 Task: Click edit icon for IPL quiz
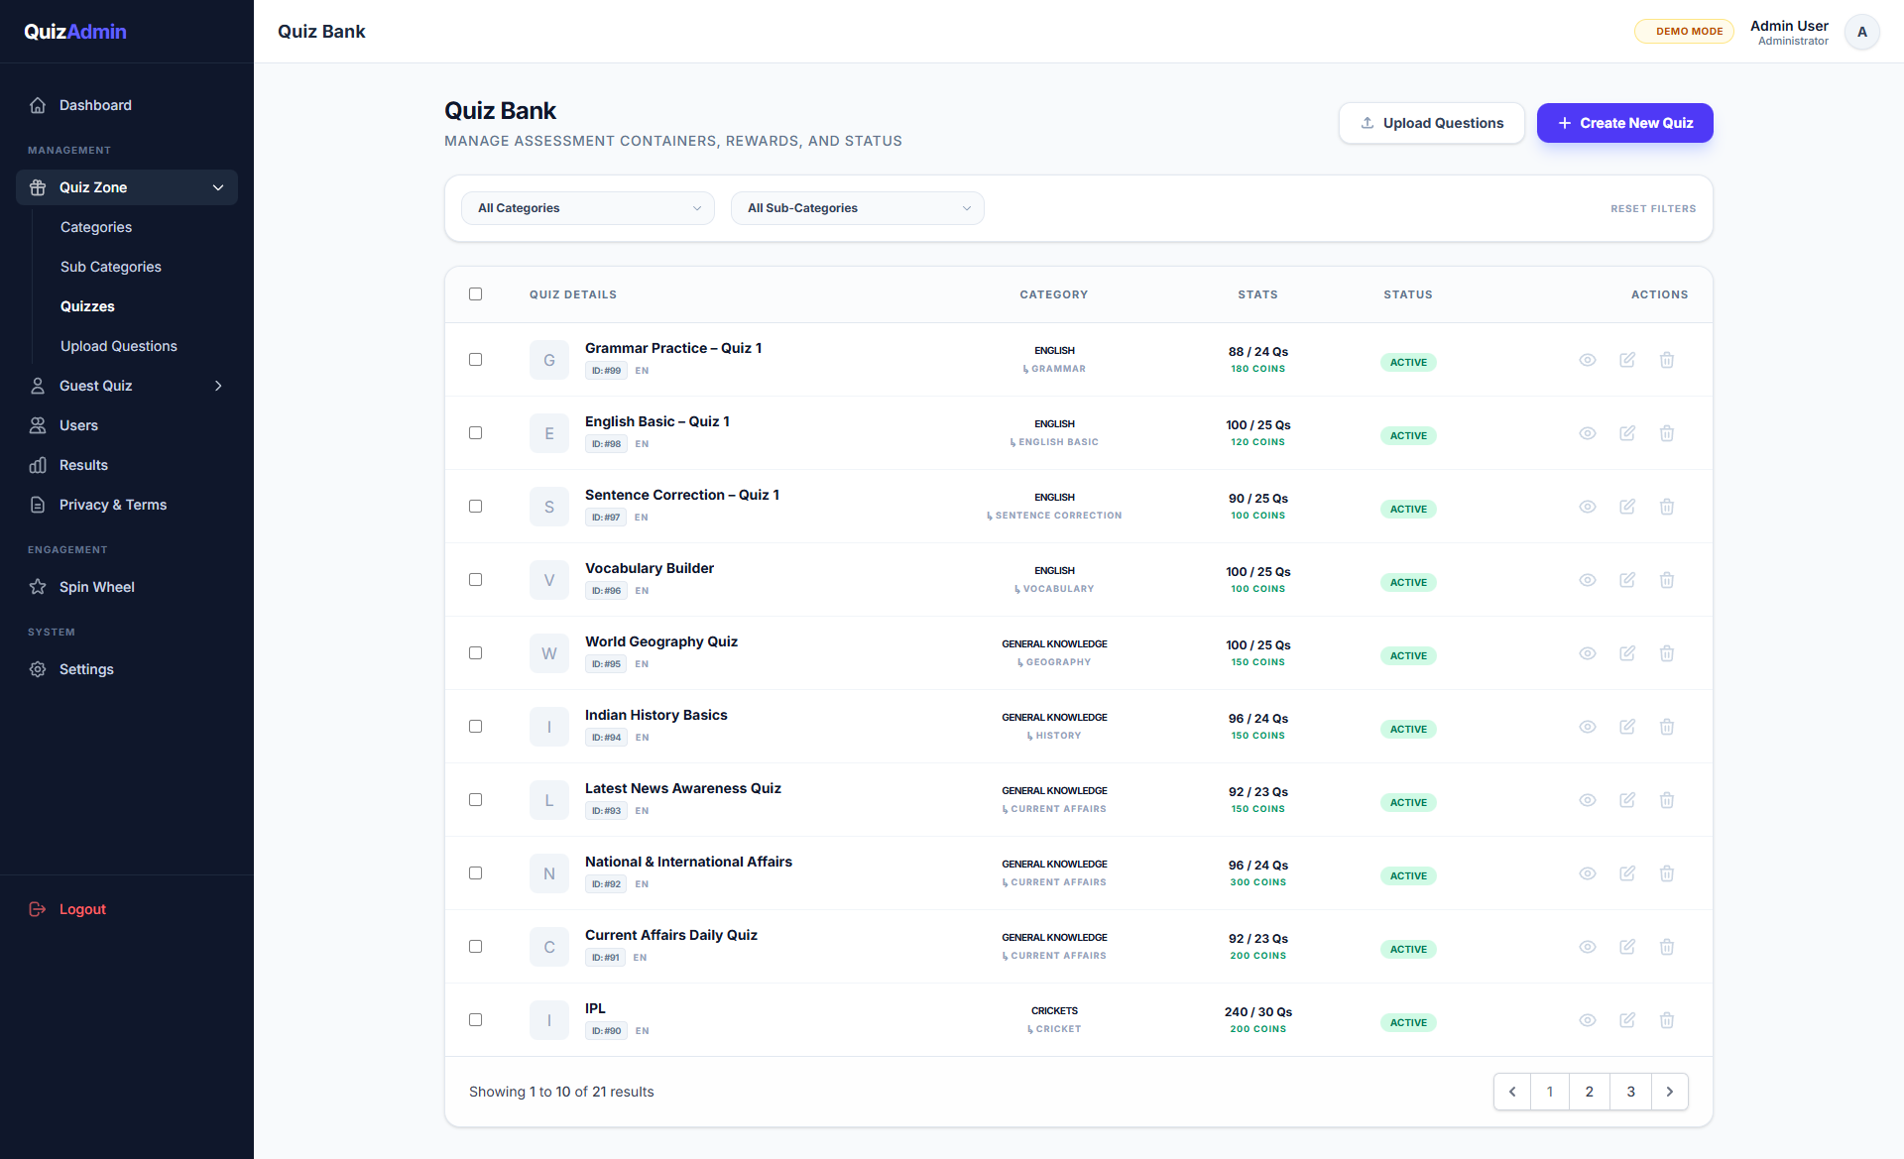click(x=1627, y=1020)
